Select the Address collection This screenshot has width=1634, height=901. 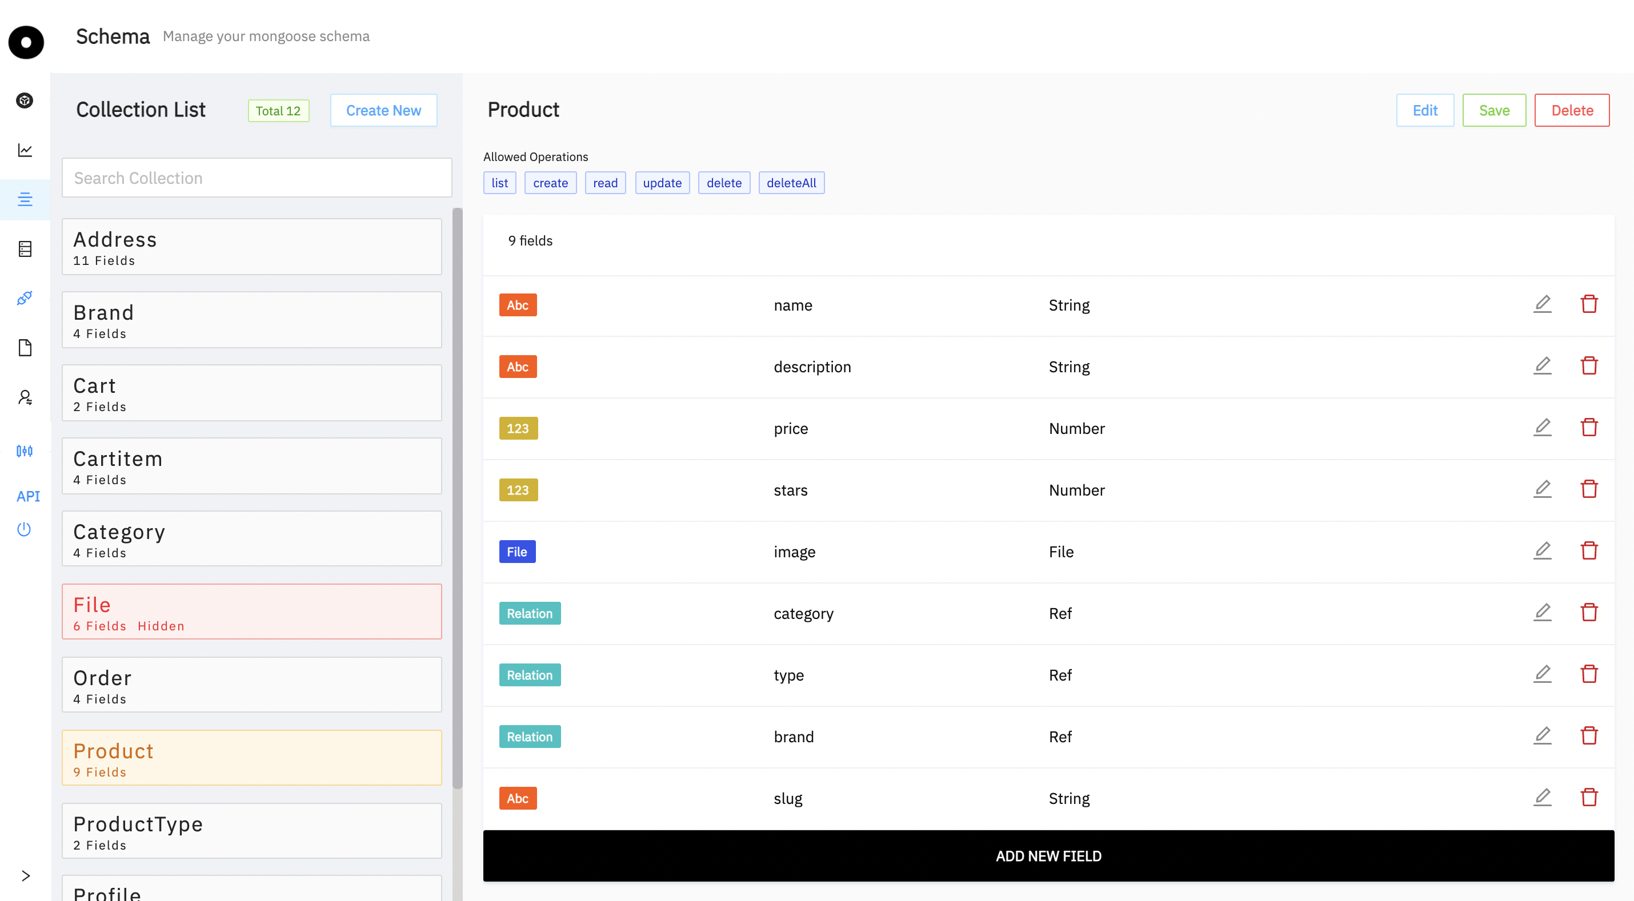coord(252,247)
